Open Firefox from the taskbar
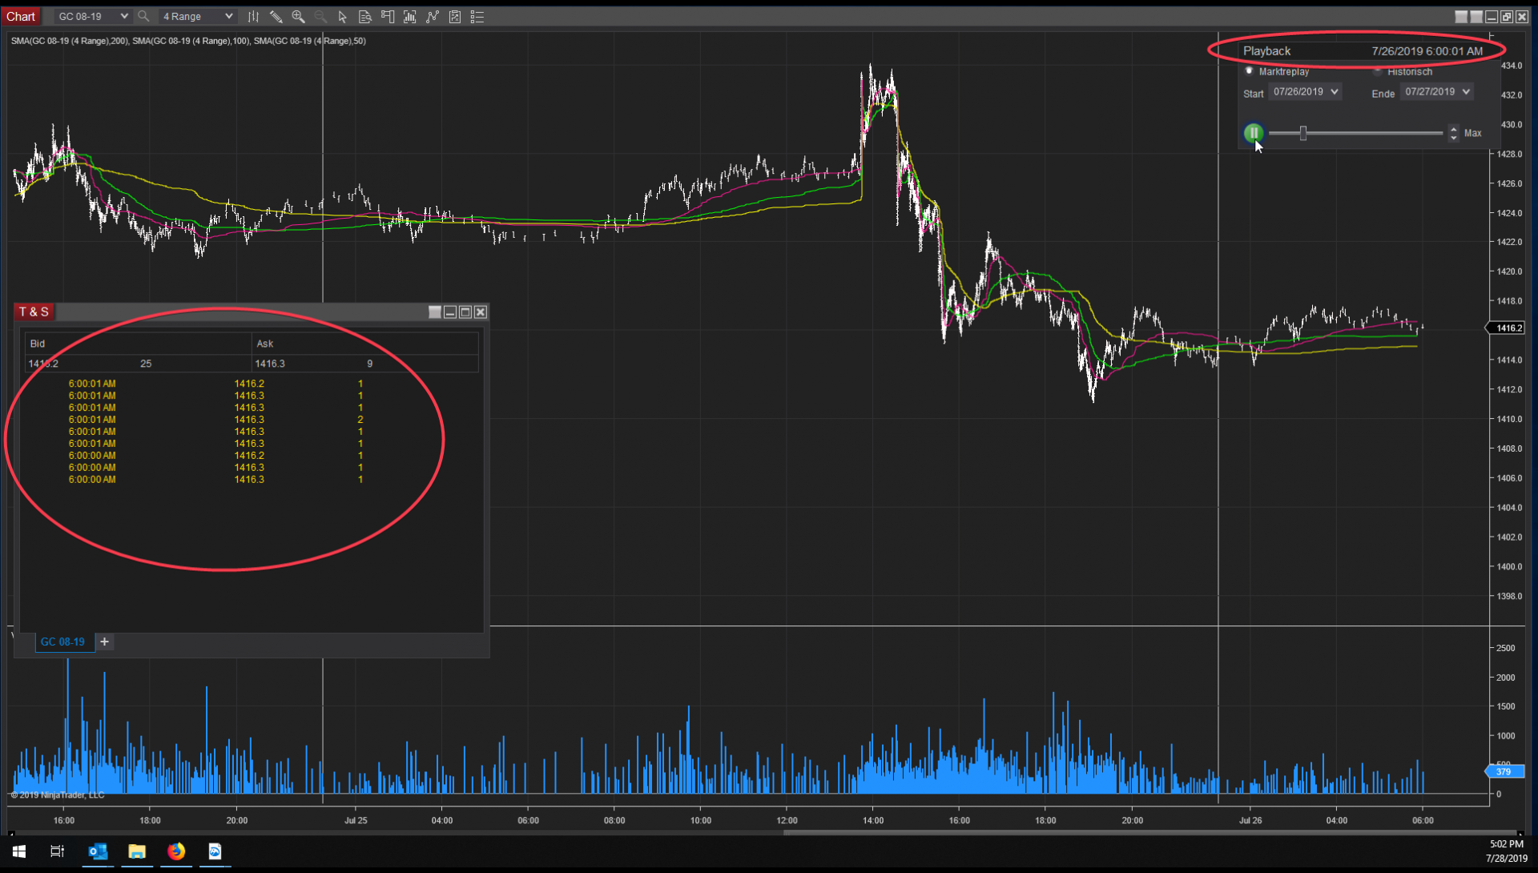Image resolution: width=1538 pixels, height=873 pixels. click(x=176, y=851)
